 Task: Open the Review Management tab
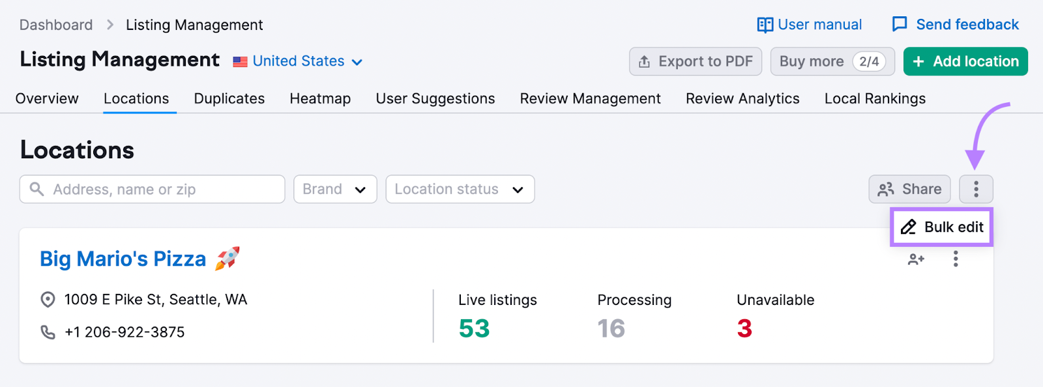[x=590, y=98]
